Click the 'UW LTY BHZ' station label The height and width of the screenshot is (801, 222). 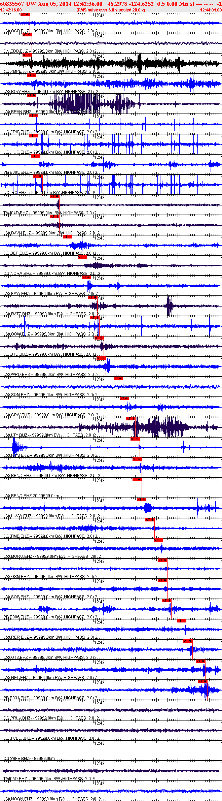pyautogui.click(x=15, y=435)
